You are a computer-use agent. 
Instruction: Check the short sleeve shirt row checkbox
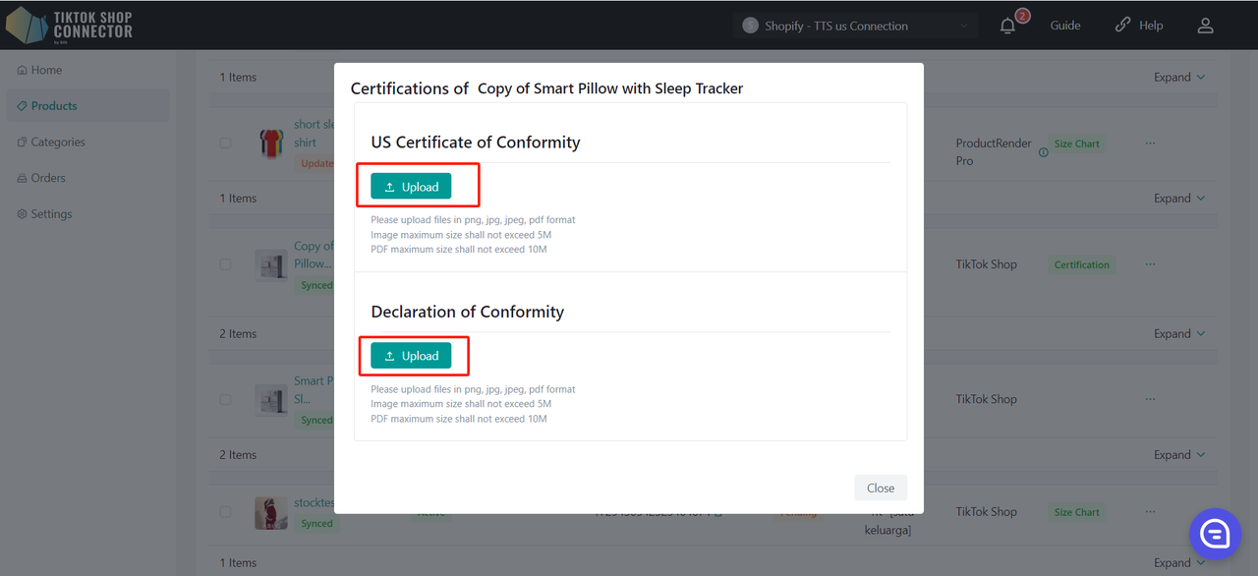click(225, 144)
